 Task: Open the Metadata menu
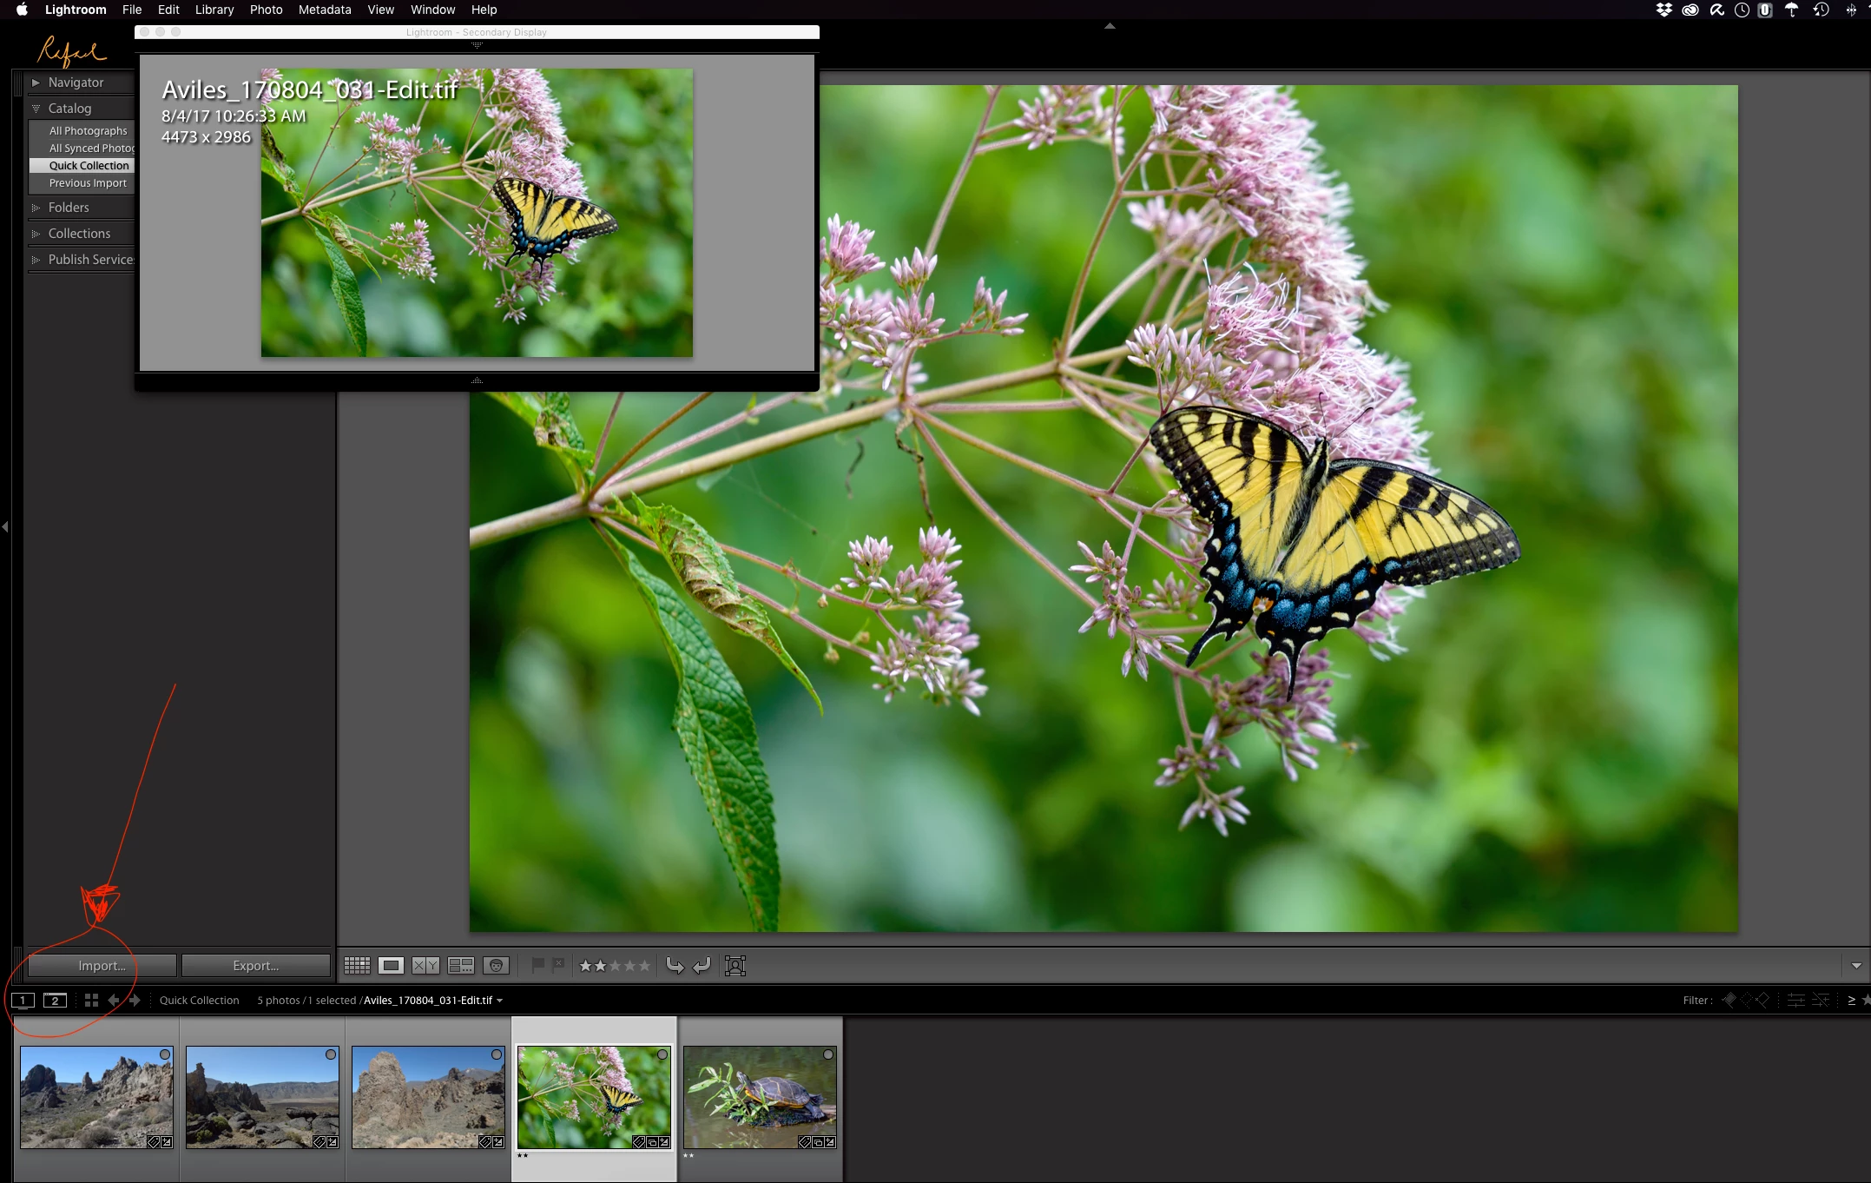tap(325, 10)
